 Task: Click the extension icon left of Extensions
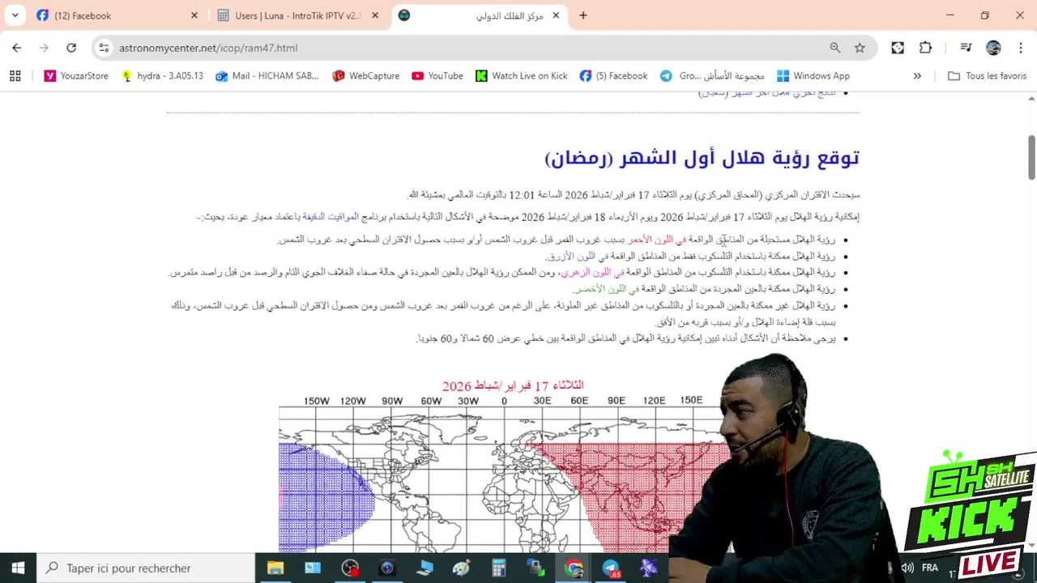coord(898,48)
